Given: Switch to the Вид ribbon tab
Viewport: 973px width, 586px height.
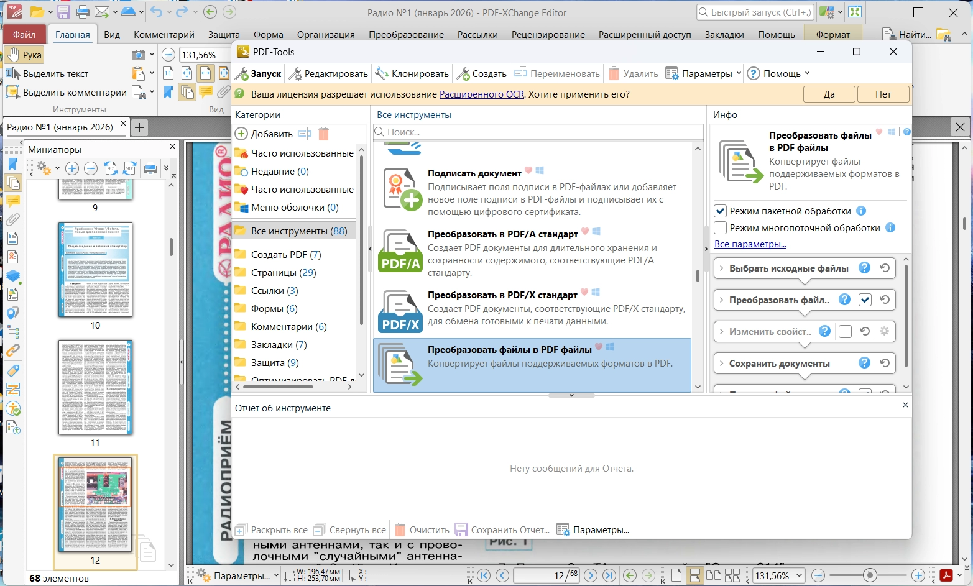Looking at the screenshot, I should 112,35.
